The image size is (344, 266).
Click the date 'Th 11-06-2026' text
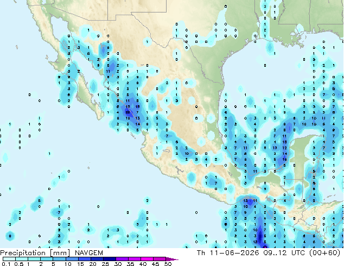(x=228, y=253)
